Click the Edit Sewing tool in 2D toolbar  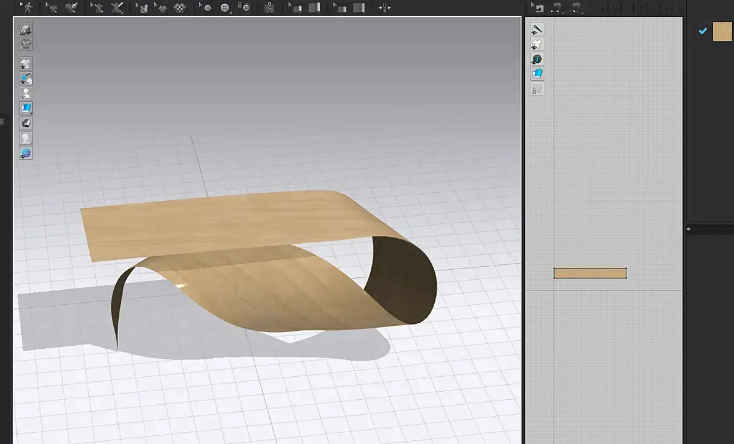click(x=537, y=7)
